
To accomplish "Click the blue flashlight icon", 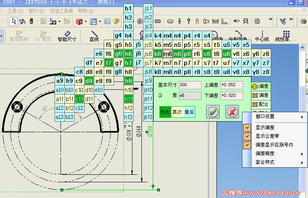I will [x=283, y=21].
